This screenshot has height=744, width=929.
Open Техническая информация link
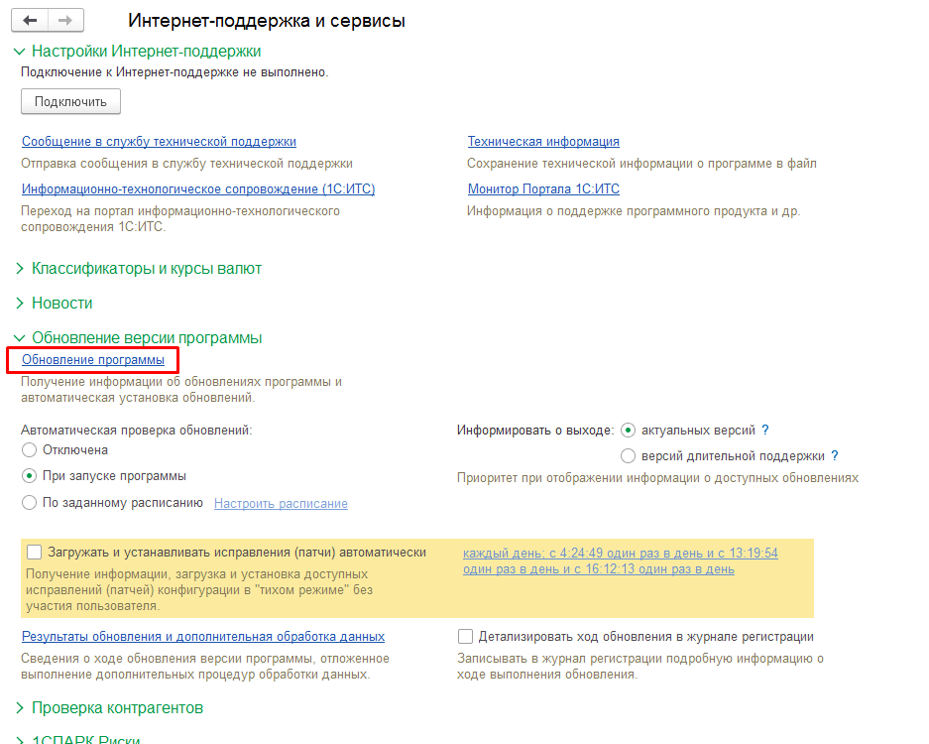tap(543, 142)
